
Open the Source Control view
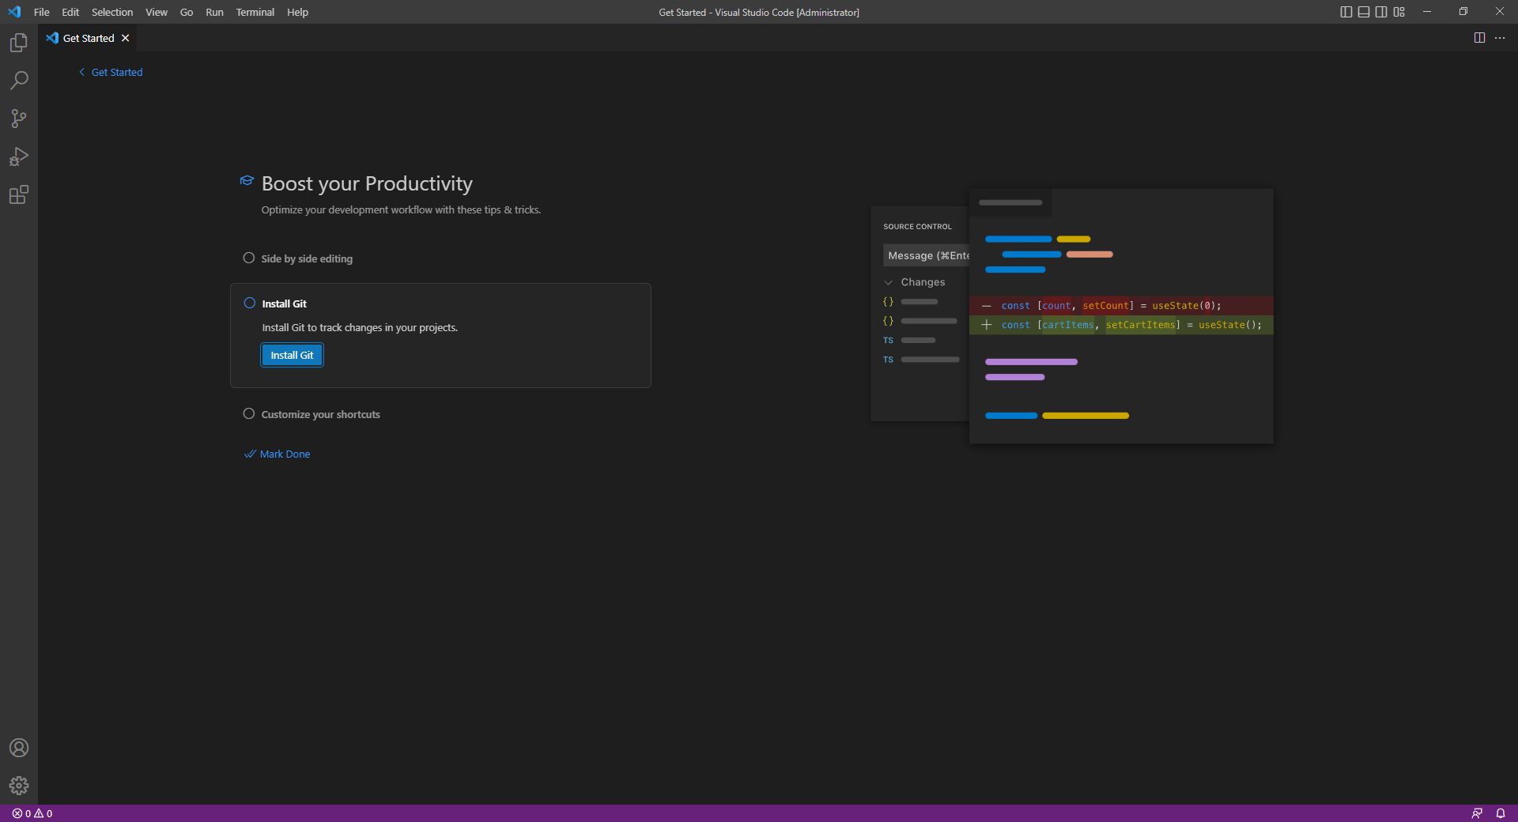click(19, 119)
